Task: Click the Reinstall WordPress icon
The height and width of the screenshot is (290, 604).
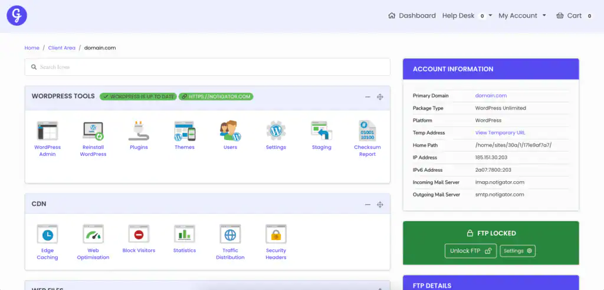Action: click(93, 131)
